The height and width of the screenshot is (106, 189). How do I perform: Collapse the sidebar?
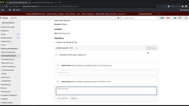[7, 103]
